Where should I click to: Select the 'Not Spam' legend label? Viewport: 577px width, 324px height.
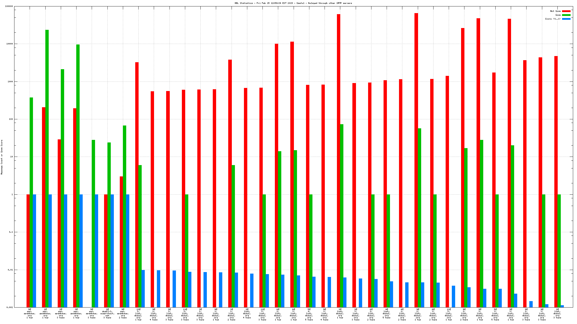point(555,11)
